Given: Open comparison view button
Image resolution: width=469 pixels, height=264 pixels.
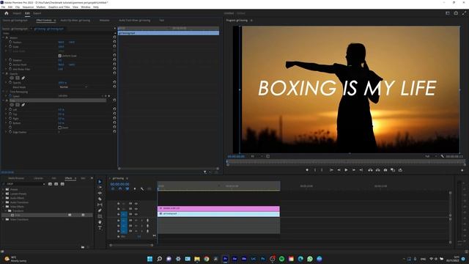Looking at the screenshot, I should pos(393,170).
